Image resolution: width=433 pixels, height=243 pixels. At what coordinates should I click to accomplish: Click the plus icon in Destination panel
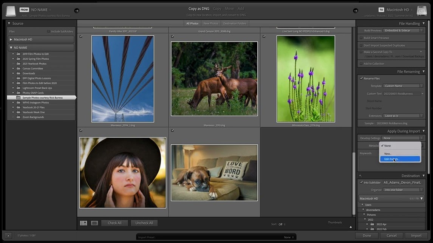tap(360, 176)
